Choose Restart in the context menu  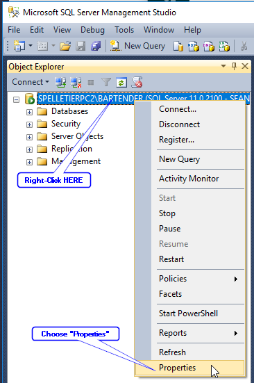pos(189,259)
